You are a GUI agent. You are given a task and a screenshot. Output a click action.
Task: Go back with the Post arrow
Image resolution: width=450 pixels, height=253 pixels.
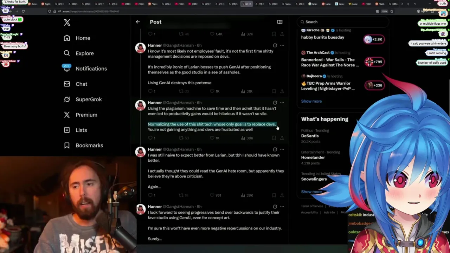tap(138, 22)
